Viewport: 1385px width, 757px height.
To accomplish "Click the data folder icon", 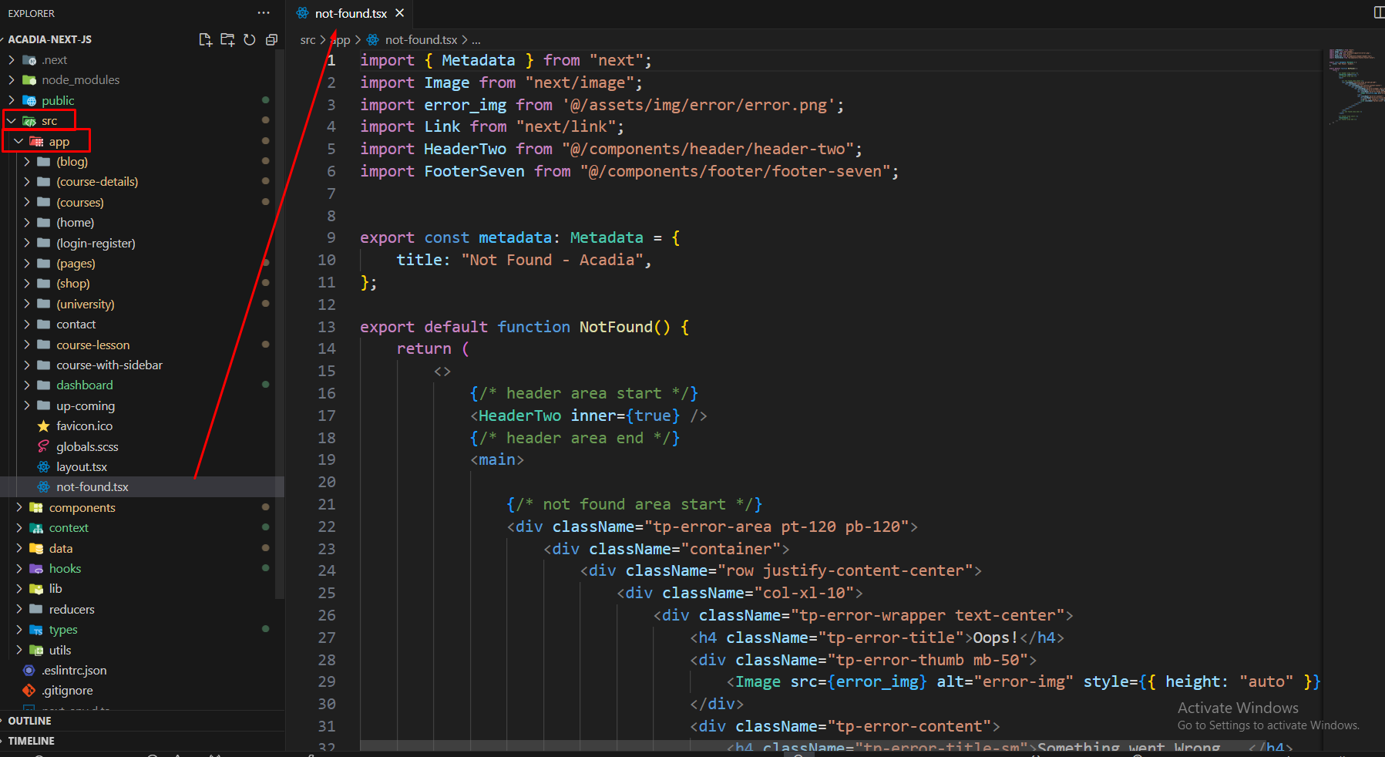I will [36, 548].
